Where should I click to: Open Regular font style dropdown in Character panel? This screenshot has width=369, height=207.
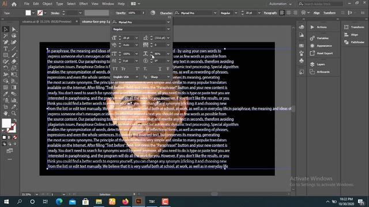point(168,29)
